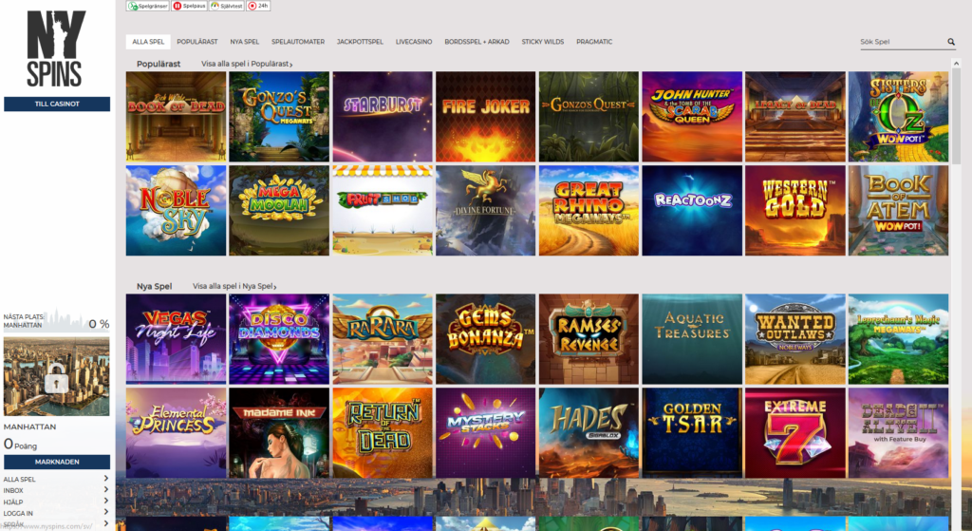Open the Självtest self-test button
The width and height of the screenshot is (972, 531).
[227, 6]
